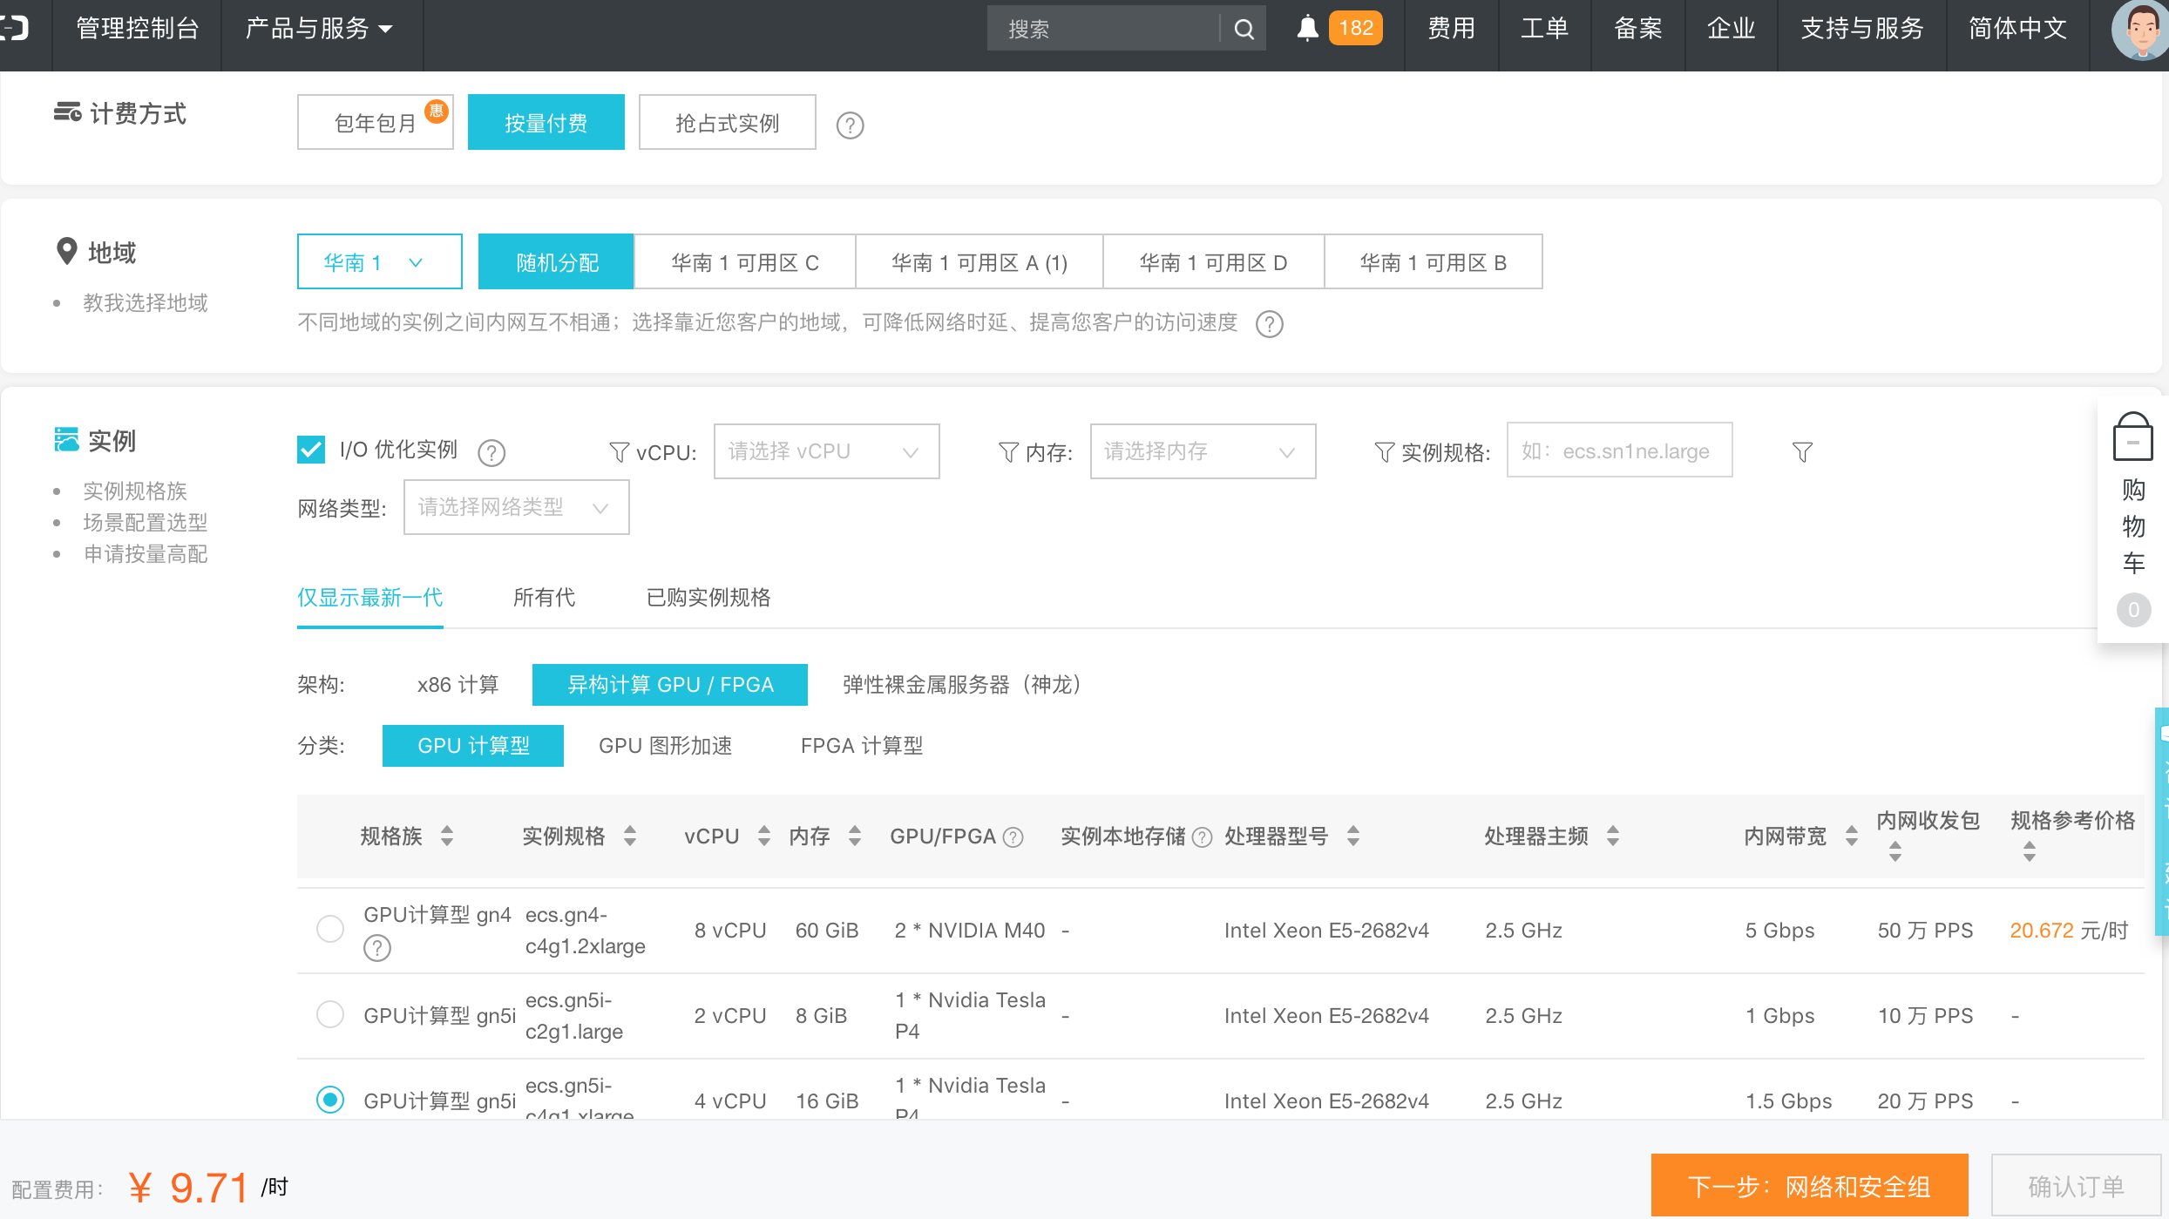Click the 实例本地存储 column help icon
This screenshot has width=2169, height=1219.
pyautogui.click(x=1202, y=837)
